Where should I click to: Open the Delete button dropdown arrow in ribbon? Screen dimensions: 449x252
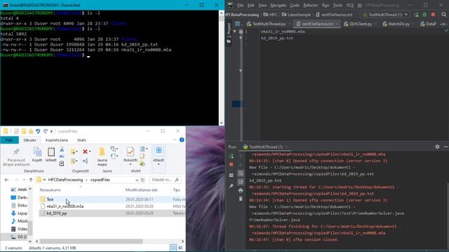point(90,151)
